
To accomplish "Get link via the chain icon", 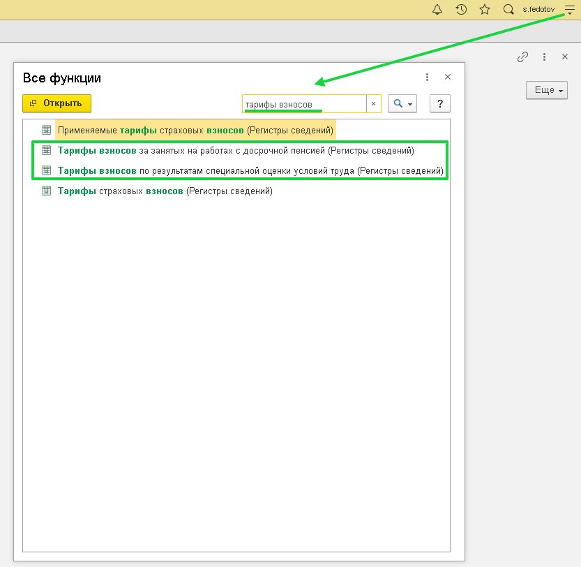I will (x=522, y=57).
